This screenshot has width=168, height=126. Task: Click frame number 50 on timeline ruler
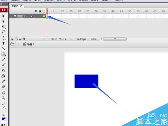pos(130,11)
